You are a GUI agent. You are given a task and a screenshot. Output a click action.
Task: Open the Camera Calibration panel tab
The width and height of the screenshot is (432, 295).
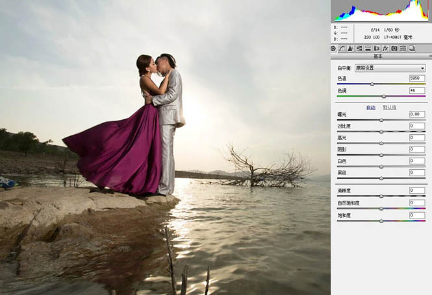point(394,49)
